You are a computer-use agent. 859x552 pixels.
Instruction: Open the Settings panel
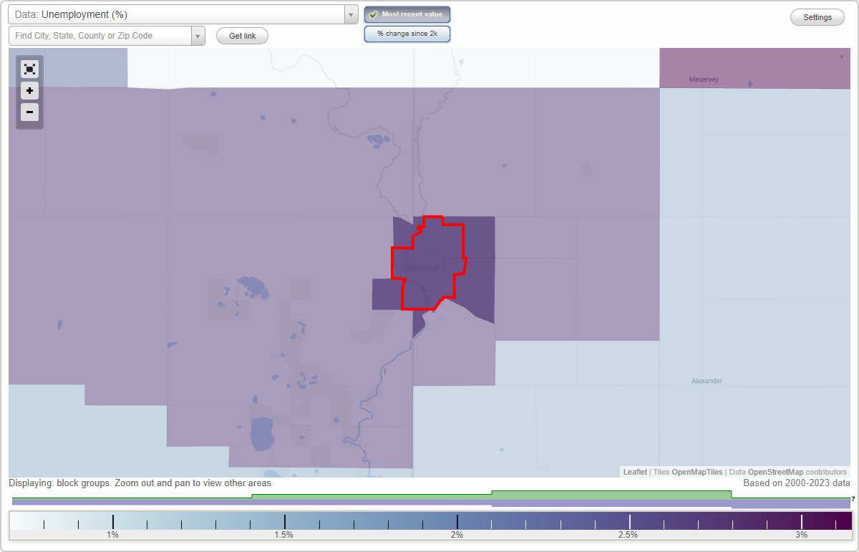[817, 16]
